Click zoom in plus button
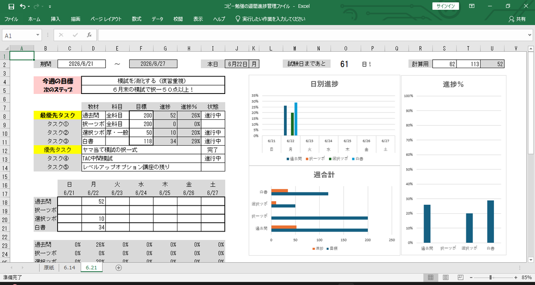Screen dimensions: 535x285 (x=515, y=277)
